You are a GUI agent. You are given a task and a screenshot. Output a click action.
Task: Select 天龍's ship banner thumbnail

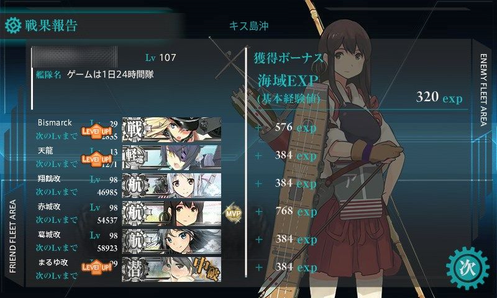click(x=172, y=158)
